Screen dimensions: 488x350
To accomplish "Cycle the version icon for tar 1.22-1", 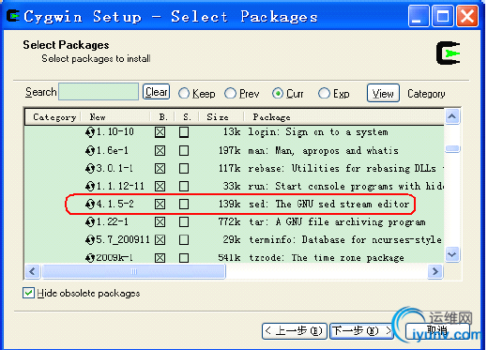I will click(x=90, y=222).
